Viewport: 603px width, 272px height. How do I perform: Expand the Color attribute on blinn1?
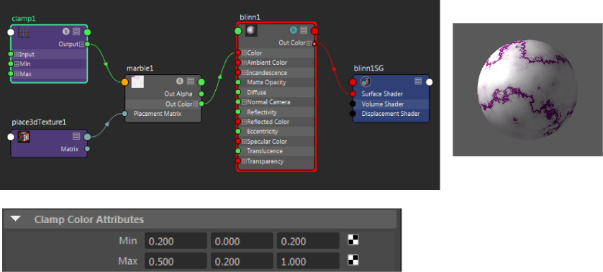tap(244, 53)
